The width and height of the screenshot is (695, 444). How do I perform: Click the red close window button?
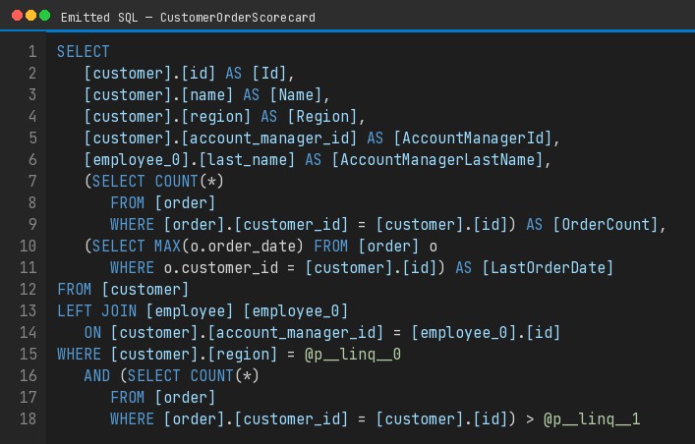tap(18, 16)
